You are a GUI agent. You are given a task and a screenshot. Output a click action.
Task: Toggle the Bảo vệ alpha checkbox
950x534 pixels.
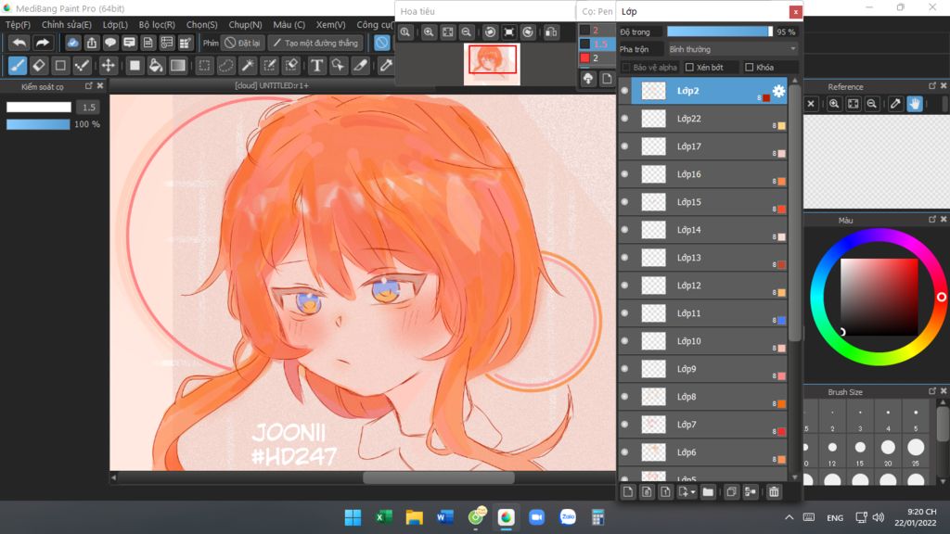click(626, 67)
